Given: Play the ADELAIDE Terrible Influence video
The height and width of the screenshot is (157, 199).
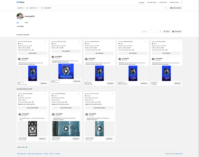Looking at the screenshot, I should point(66,71).
